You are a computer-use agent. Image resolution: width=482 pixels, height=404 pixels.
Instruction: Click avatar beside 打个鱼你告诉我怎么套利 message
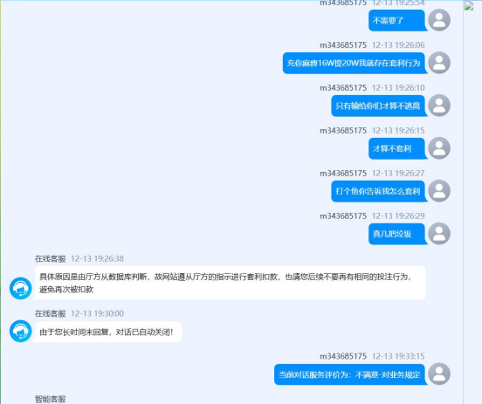pos(439,191)
